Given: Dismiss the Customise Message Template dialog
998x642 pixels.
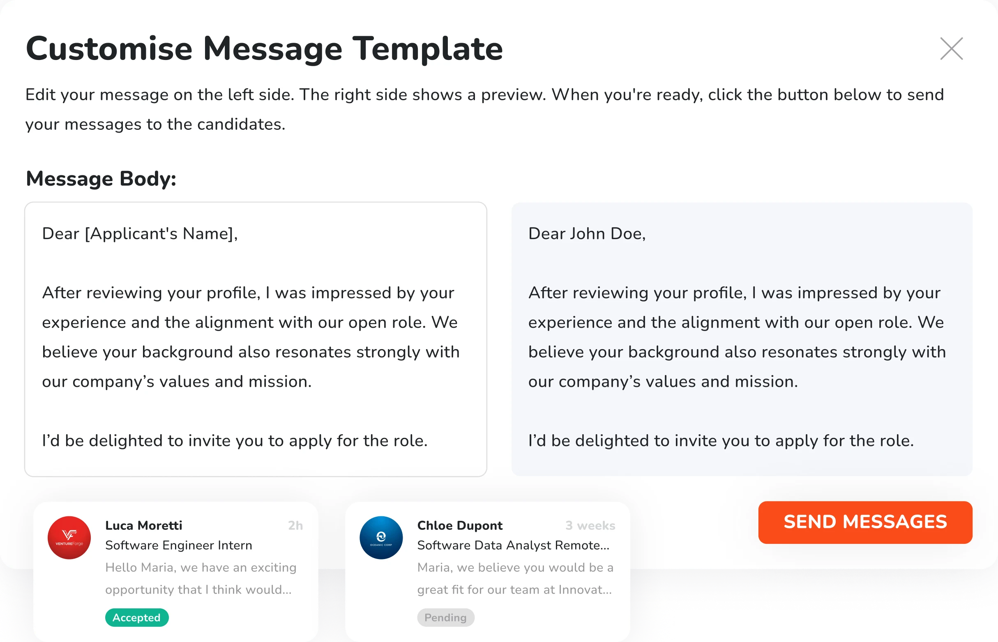Looking at the screenshot, I should [951, 48].
